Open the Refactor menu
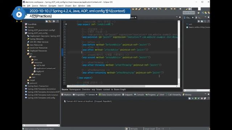The height and width of the screenshot is (130, 232). tap(43, 6)
